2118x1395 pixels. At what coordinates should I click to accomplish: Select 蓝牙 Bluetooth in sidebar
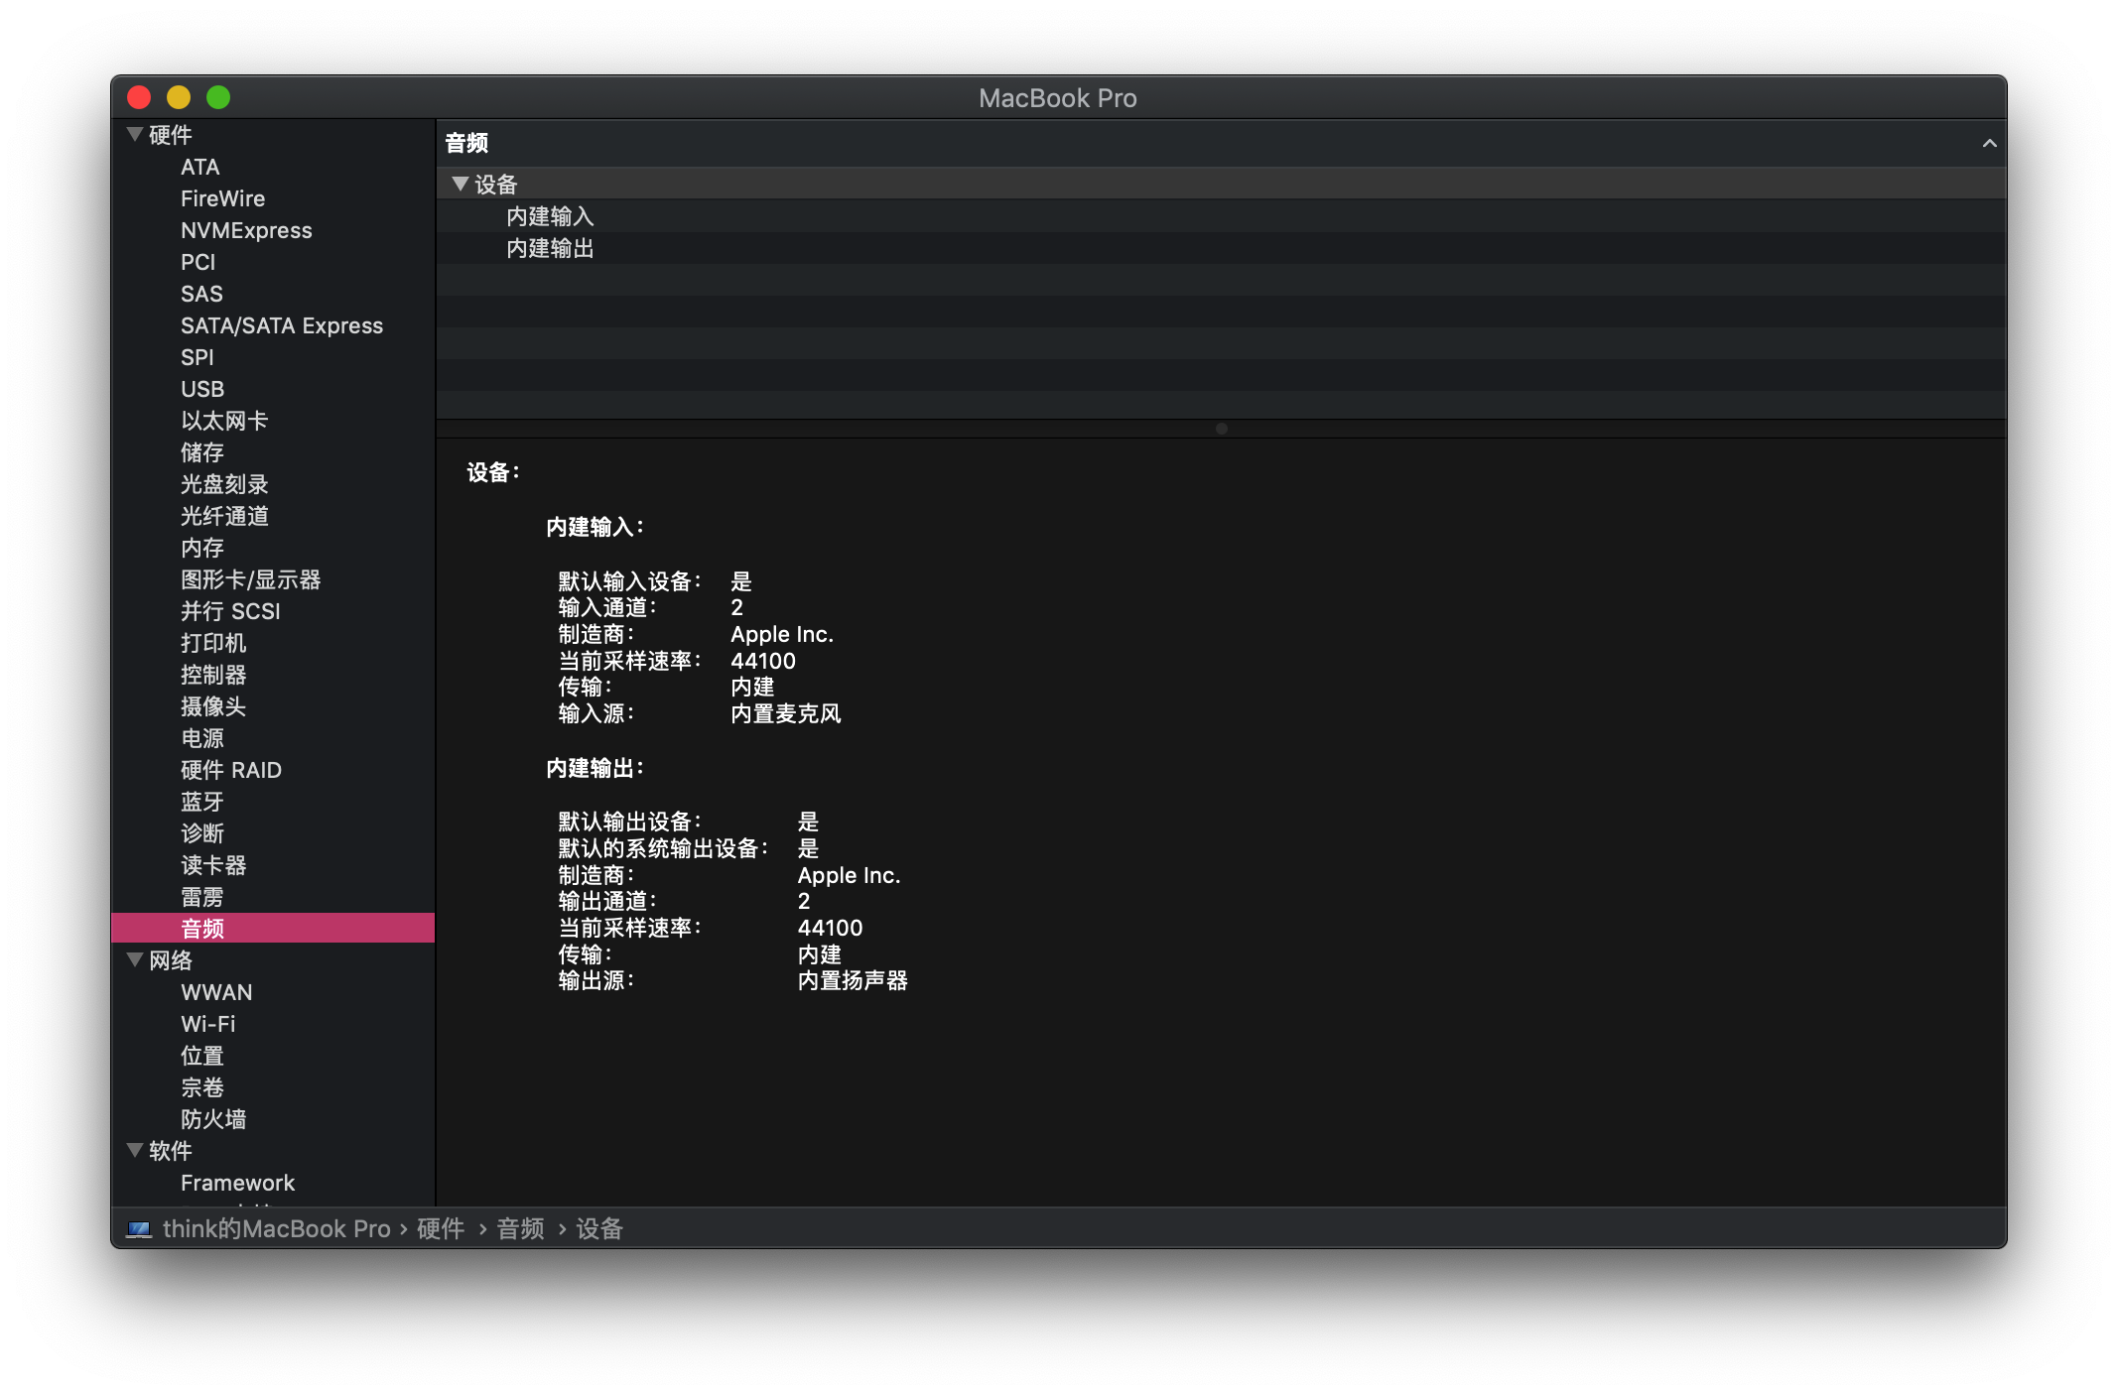[202, 802]
